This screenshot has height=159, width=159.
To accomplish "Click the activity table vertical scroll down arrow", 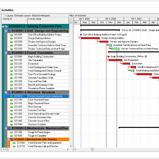I will (71, 146).
